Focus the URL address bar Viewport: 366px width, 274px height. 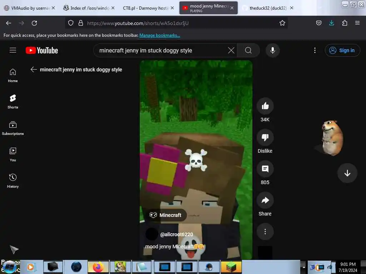(176, 23)
